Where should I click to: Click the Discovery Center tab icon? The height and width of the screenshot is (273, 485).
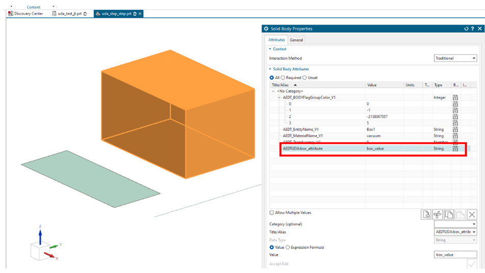tap(11, 14)
